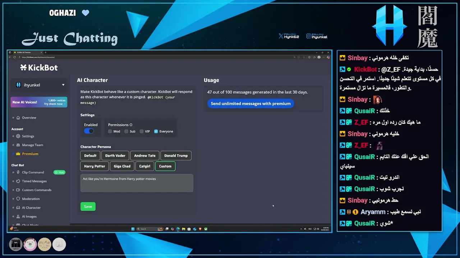
Task: Click the New AI Voices banner
Action: 39,102
